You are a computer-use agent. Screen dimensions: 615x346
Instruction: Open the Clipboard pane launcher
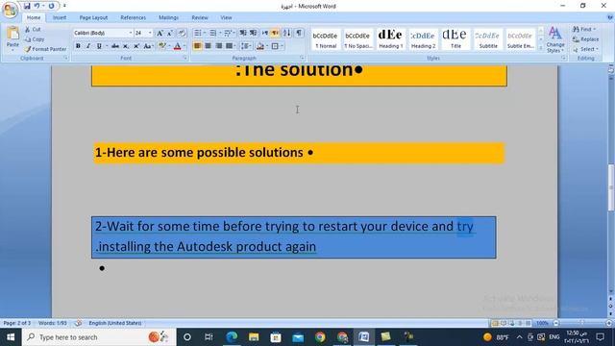click(x=65, y=58)
